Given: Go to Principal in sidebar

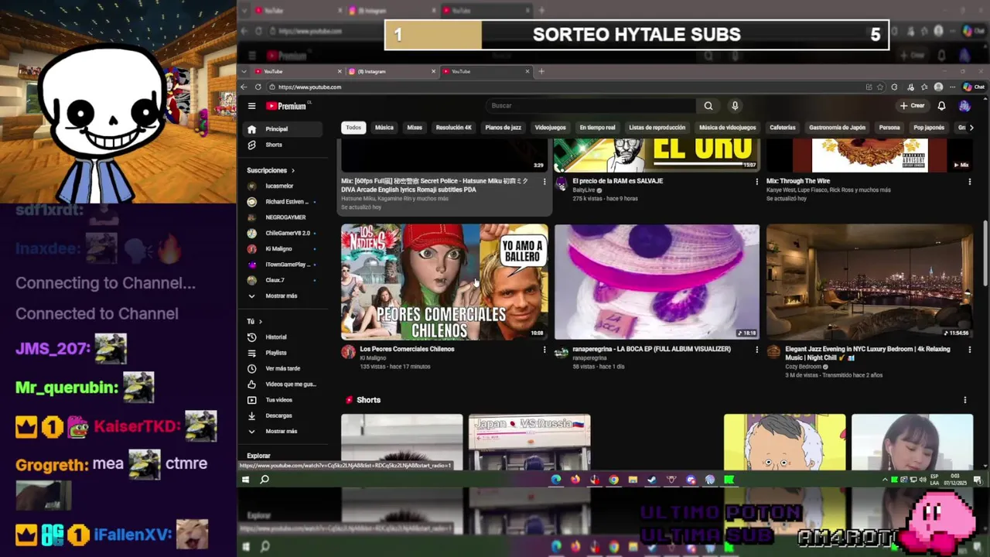Looking at the screenshot, I should (281, 129).
